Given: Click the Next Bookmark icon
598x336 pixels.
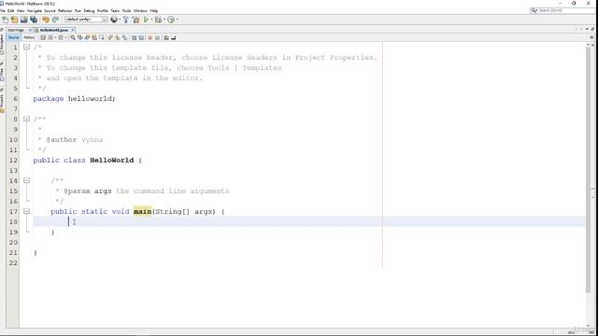Looking at the screenshot, I should coord(117,37).
